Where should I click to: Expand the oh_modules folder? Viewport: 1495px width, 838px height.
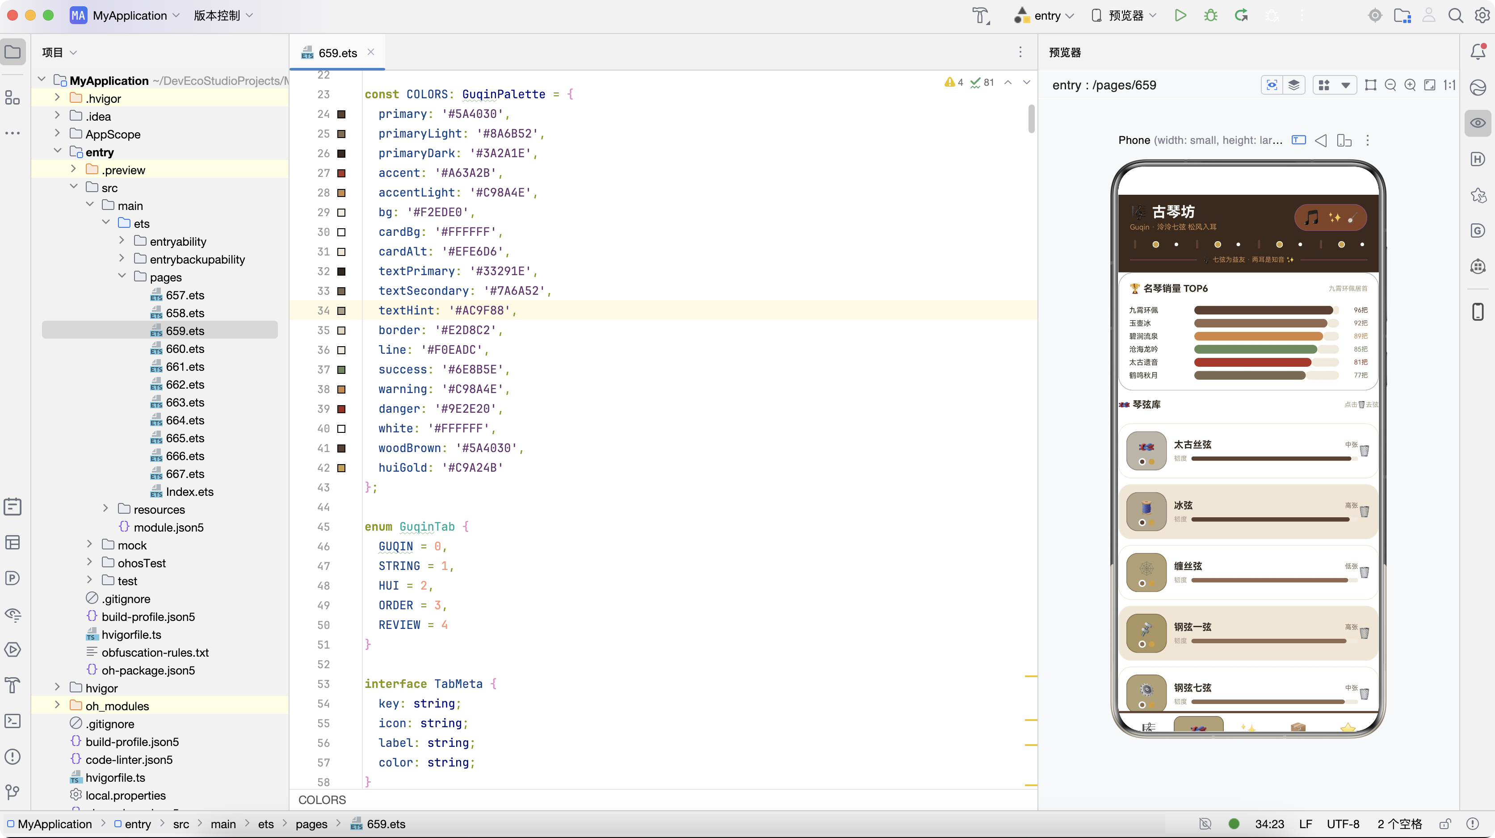coord(57,706)
